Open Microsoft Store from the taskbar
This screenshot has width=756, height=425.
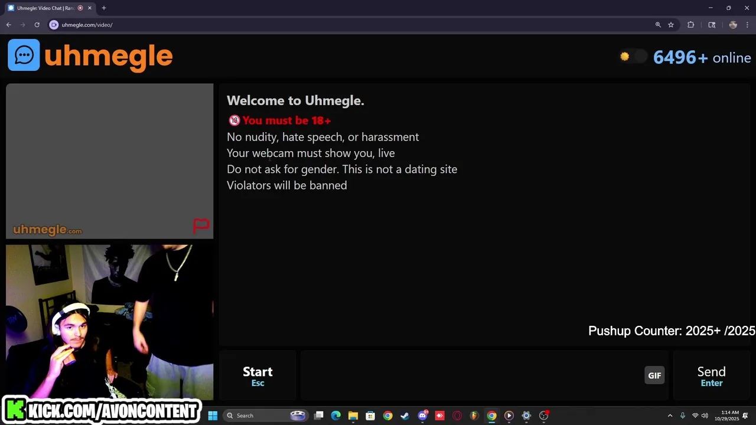[370, 416]
